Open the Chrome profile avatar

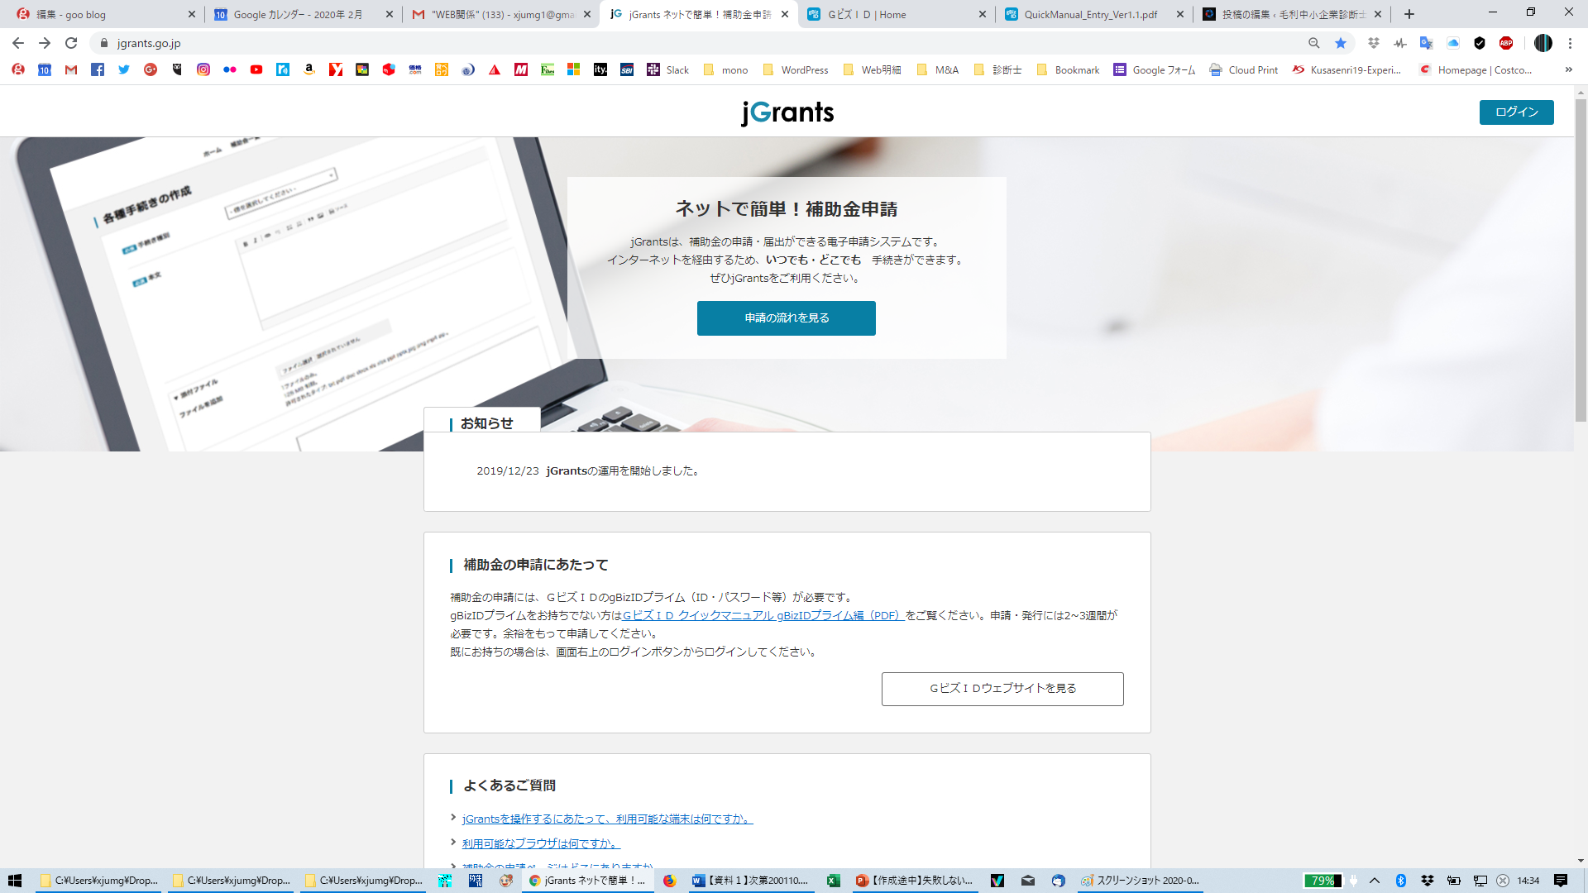[1543, 43]
